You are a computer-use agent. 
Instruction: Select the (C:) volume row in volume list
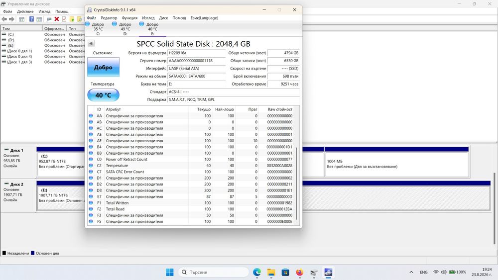pyautogui.click(x=42, y=34)
